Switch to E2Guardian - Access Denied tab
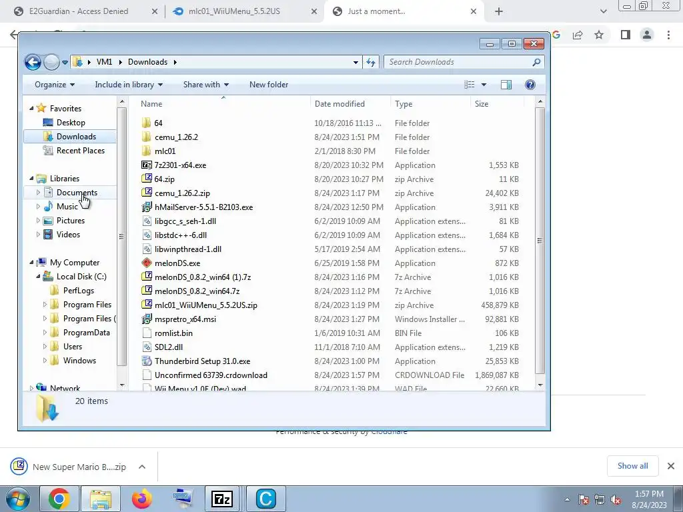The width and height of the screenshot is (683, 512). pos(79,11)
